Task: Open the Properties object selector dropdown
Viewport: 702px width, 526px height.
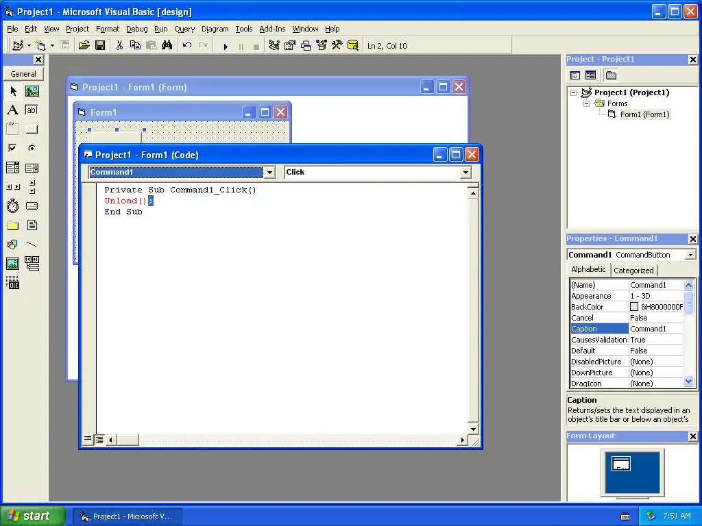Action: tap(691, 255)
